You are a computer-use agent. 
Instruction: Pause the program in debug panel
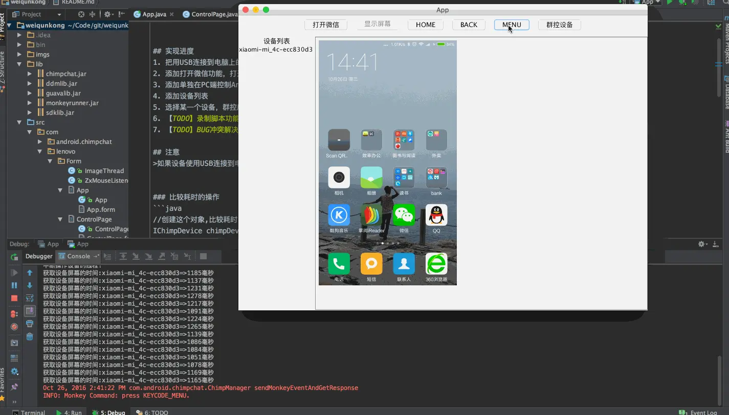(x=14, y=285)
